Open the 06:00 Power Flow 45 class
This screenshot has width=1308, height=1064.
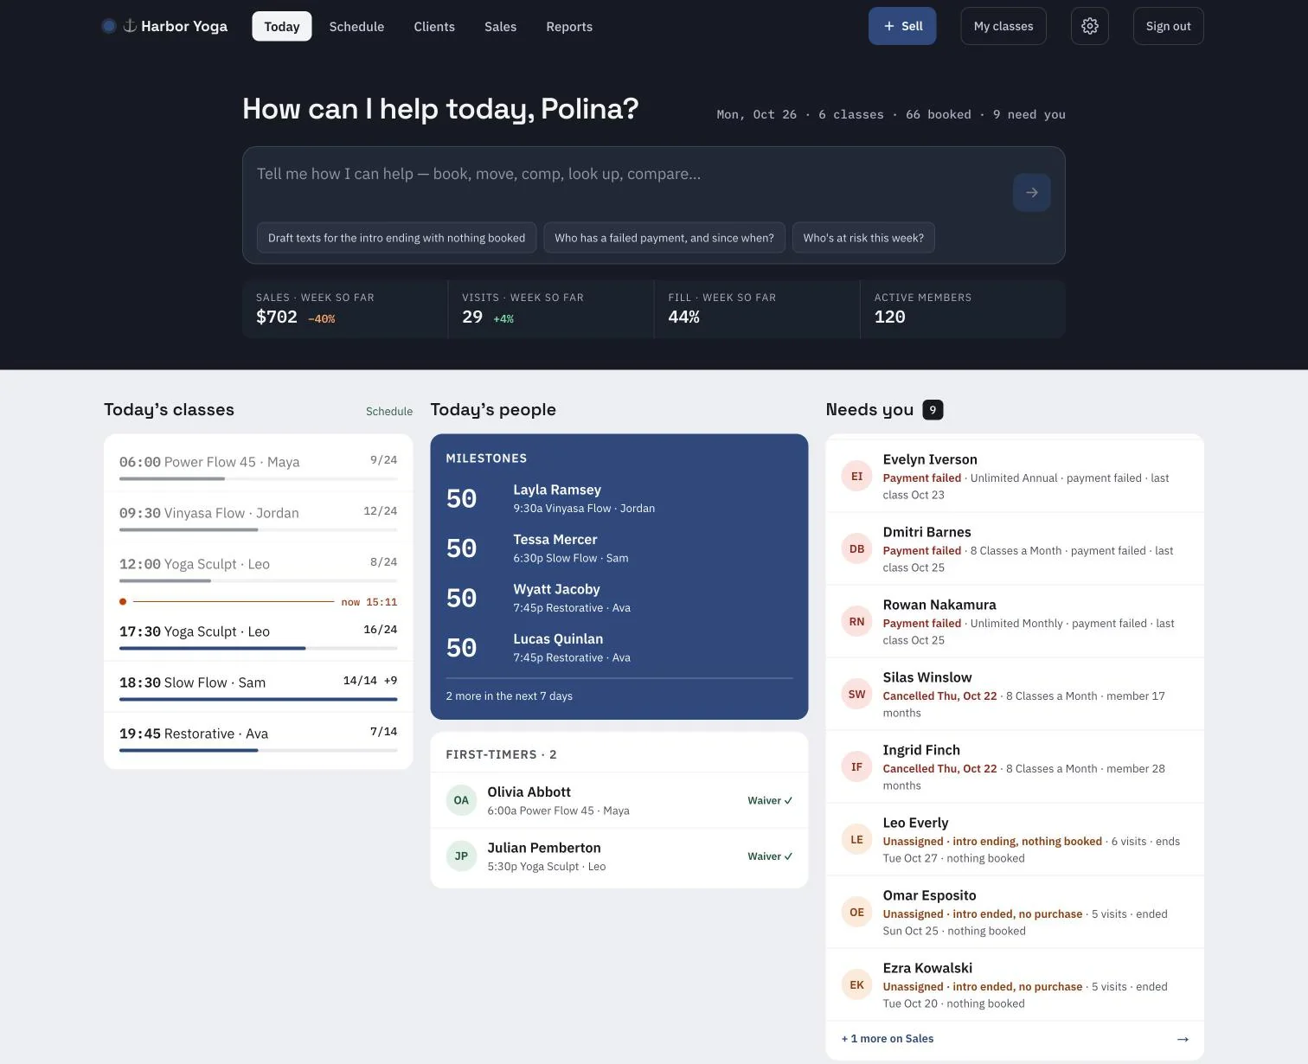[x=259, y=466]
